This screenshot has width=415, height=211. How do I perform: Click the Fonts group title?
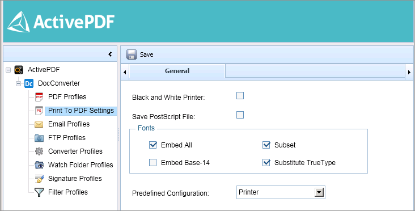(x=146, y=128)
